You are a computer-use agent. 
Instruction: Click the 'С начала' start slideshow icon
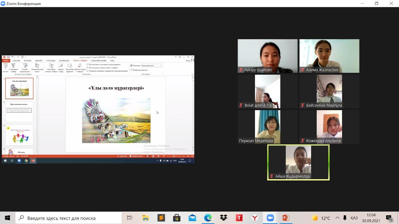pyautogui.click(x=5, y=66)
